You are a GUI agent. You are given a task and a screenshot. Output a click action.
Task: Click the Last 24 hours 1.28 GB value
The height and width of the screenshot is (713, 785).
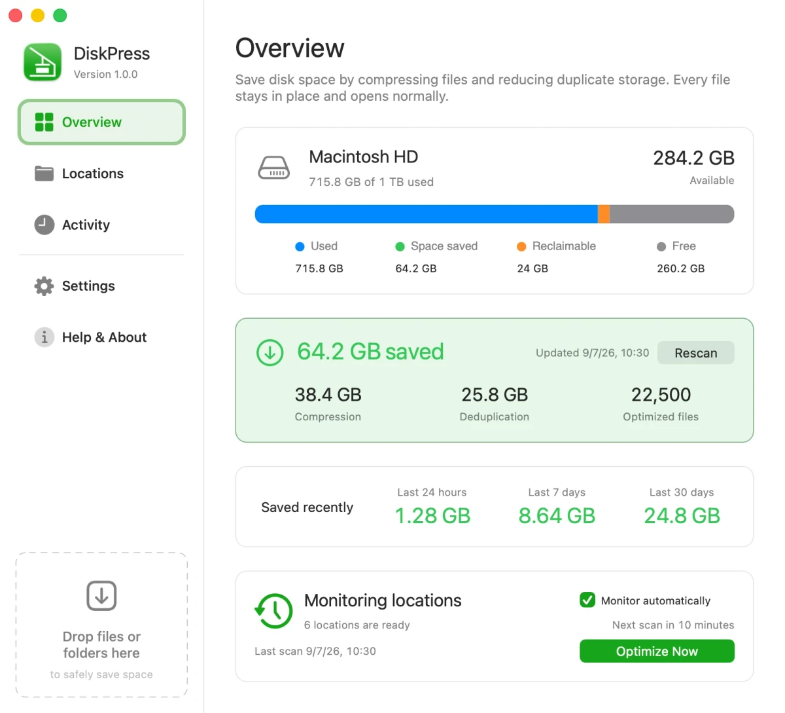coord(432,516)
